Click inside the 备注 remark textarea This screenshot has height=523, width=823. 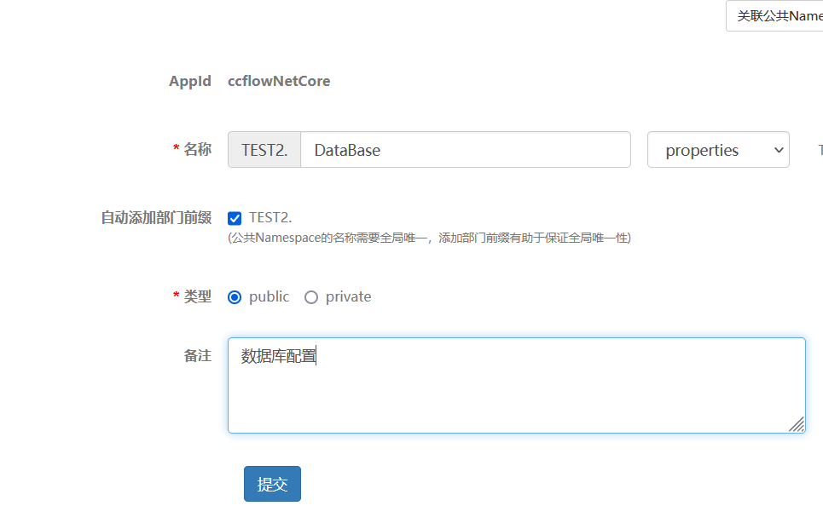[515, 383]
